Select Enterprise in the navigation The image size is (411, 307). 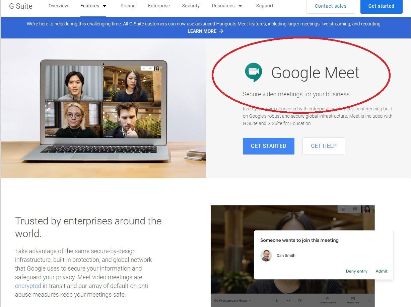point(159,6)
